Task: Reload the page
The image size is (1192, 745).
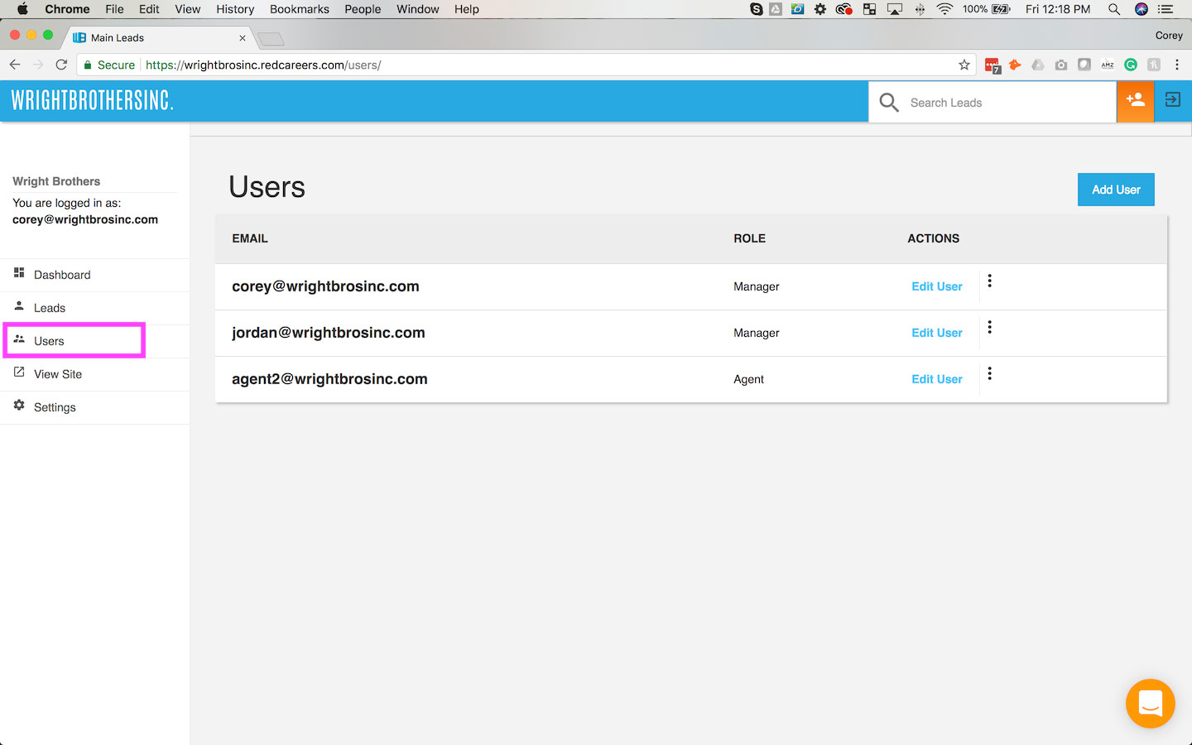Action: coord(61,65)
